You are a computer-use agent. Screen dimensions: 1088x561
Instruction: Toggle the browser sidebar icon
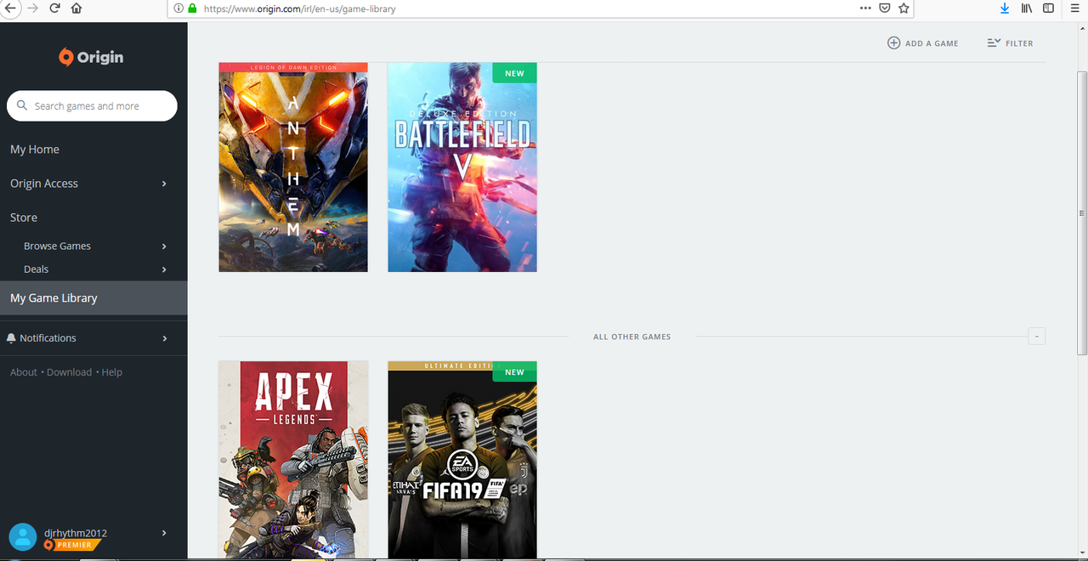[1049, 8]
